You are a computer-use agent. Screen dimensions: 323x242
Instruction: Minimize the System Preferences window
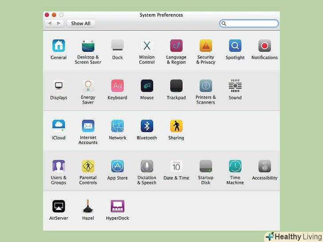(x=54, y=15)
